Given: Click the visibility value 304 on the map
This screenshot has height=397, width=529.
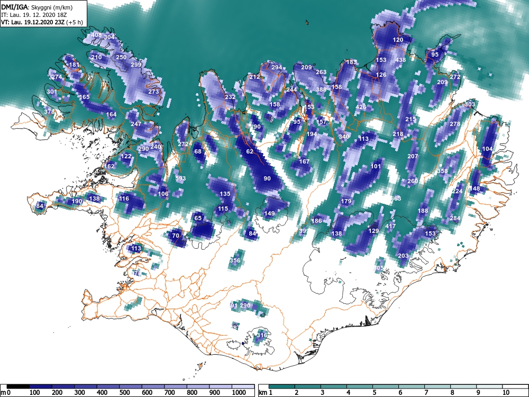Looking at the screenshot, I should (110, 37).
